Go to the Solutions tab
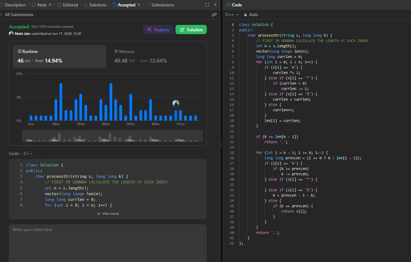Screen dimensions: 411x262 [x=95, y=5]
